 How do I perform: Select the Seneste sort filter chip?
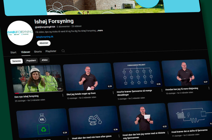click(x=16, y=61)
